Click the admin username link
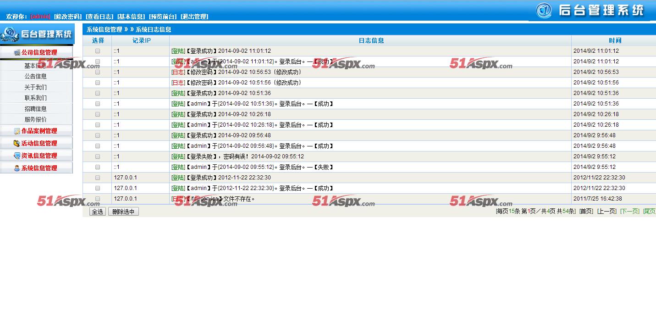 pos(40,17)
